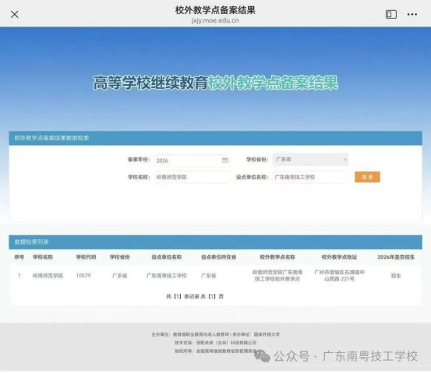Click the 备案年份 year field
The width and height of the screenshot is (431, 374).
point(192,161)
